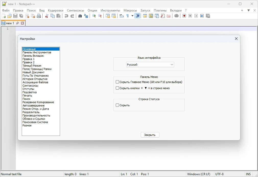The image size is (258, 177).
Task: Click the Print toolbar icon
Action: (39, 16)
